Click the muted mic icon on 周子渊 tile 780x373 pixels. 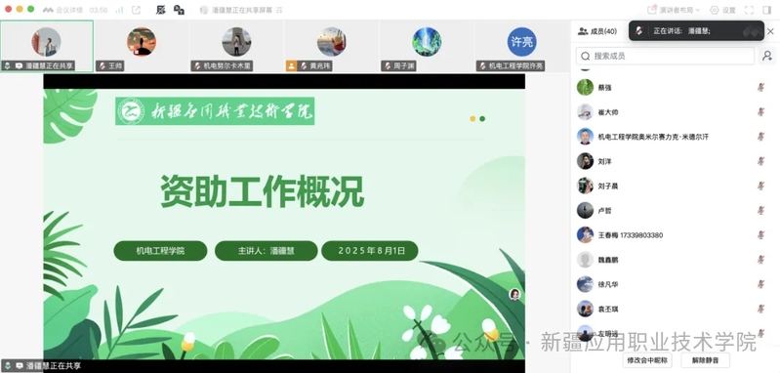388,65
